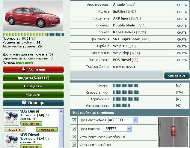Click ARP Sport part name

(x=122, y=18)
